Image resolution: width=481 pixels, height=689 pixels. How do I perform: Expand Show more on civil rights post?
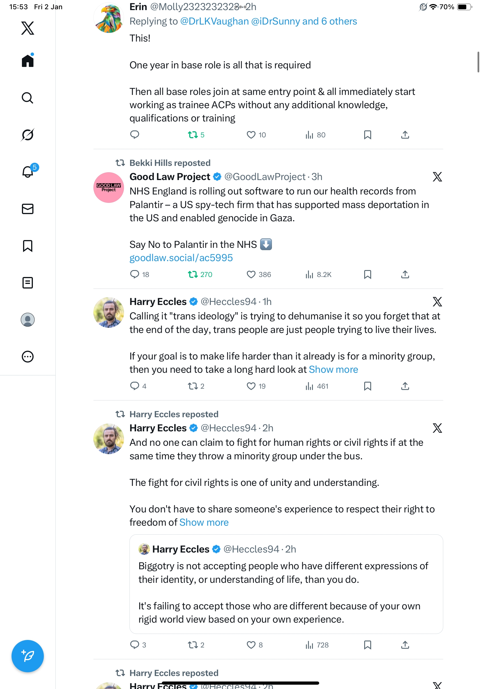[204, 523]
